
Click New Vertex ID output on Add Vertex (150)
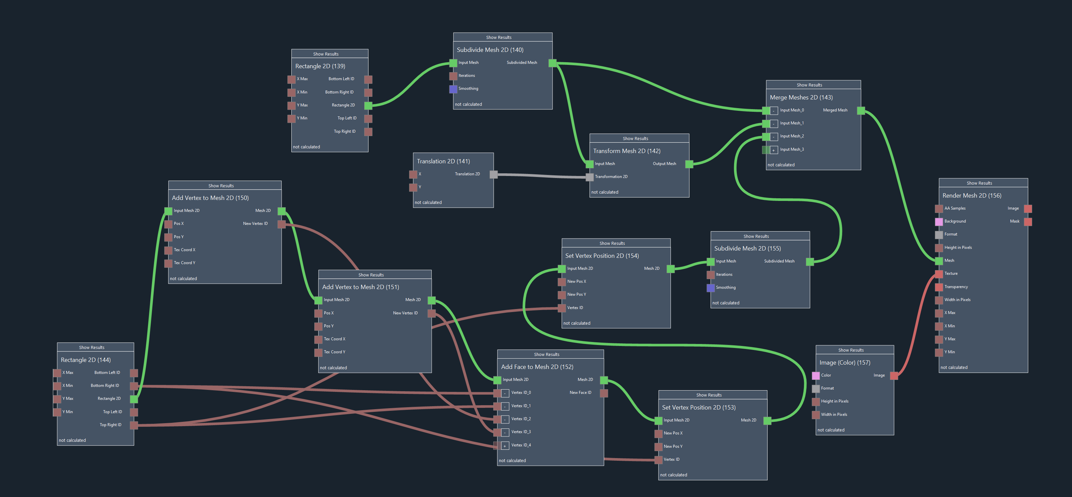point(281,224)
